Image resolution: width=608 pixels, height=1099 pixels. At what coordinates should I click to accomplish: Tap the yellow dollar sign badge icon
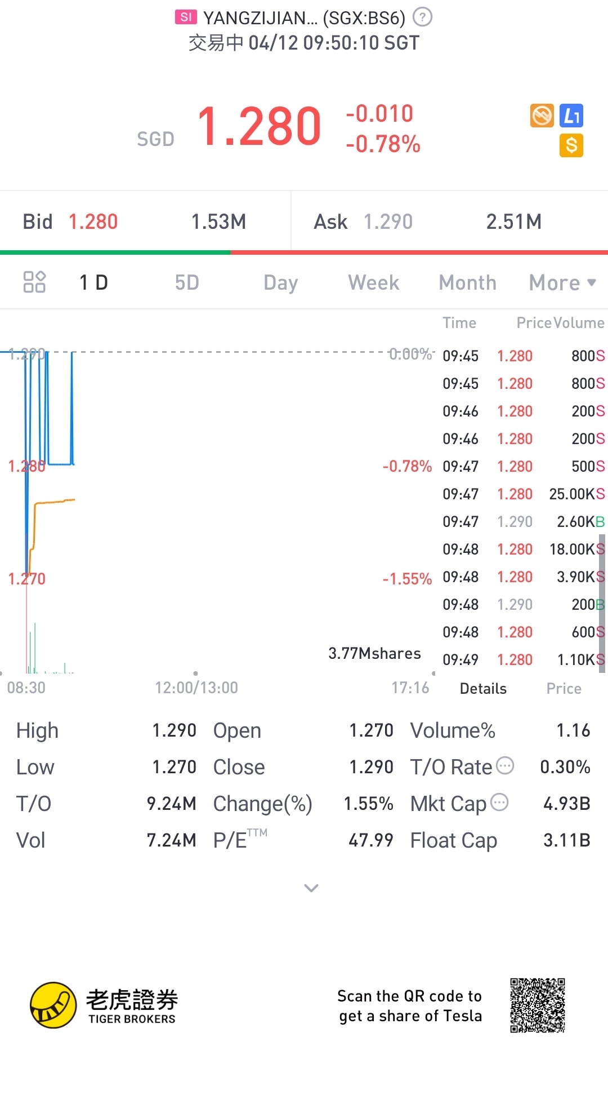[571, 145]
